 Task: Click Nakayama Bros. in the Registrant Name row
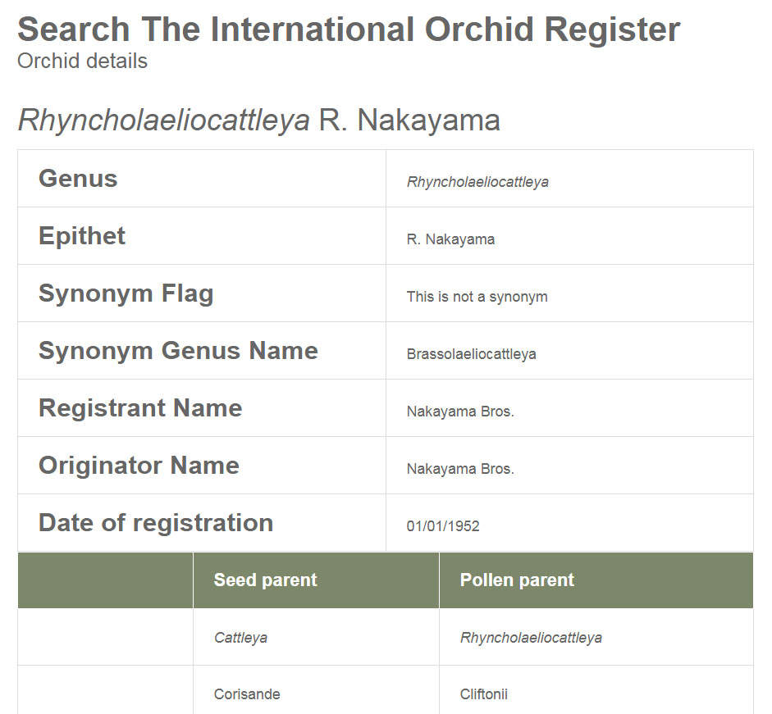(x=460, y=412)
